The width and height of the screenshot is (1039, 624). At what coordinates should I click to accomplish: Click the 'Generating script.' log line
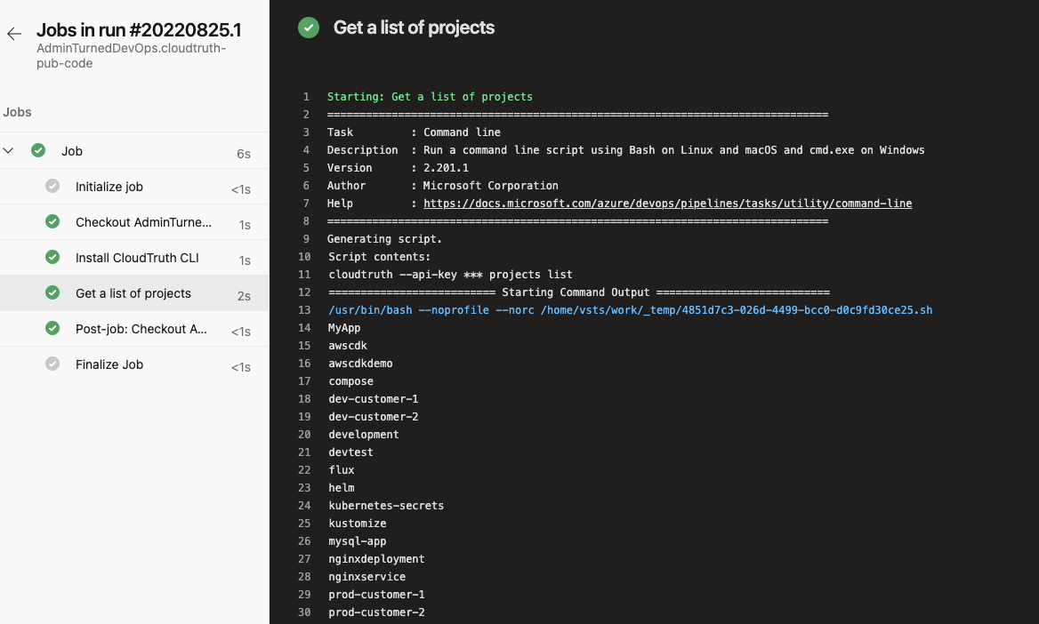coord(384,238)
